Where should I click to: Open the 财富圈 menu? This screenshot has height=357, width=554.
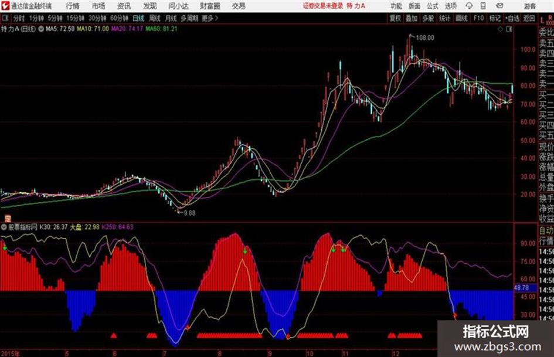(210, 6)
